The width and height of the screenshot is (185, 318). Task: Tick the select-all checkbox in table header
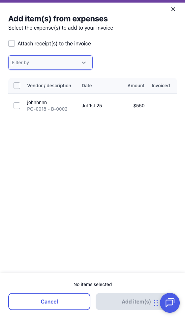tap(17, 86)
